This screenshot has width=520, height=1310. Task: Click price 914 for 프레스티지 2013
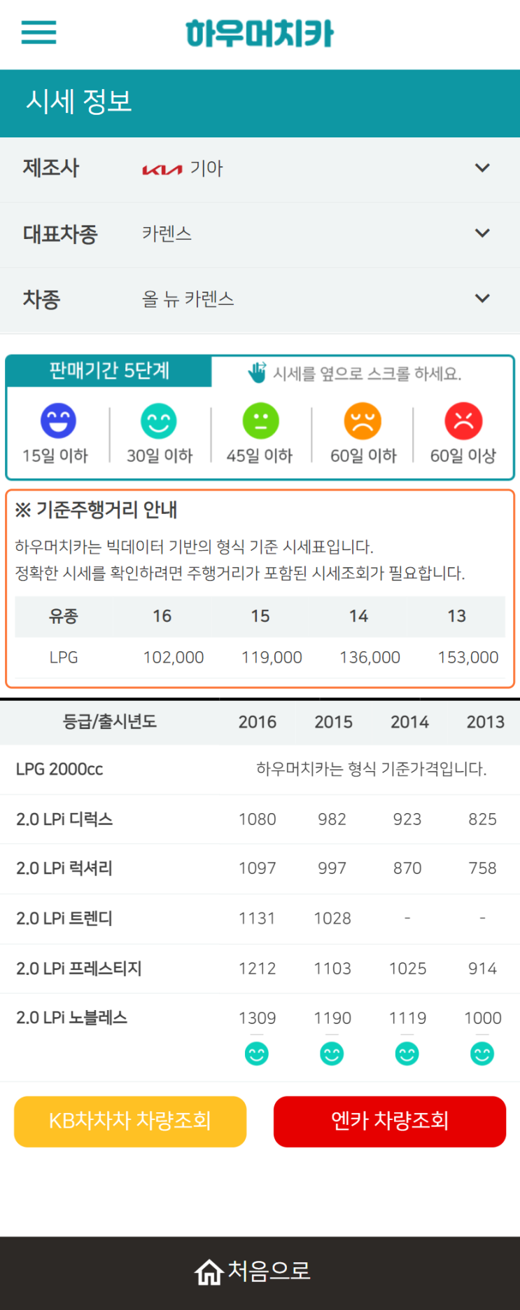pos(483,969)
